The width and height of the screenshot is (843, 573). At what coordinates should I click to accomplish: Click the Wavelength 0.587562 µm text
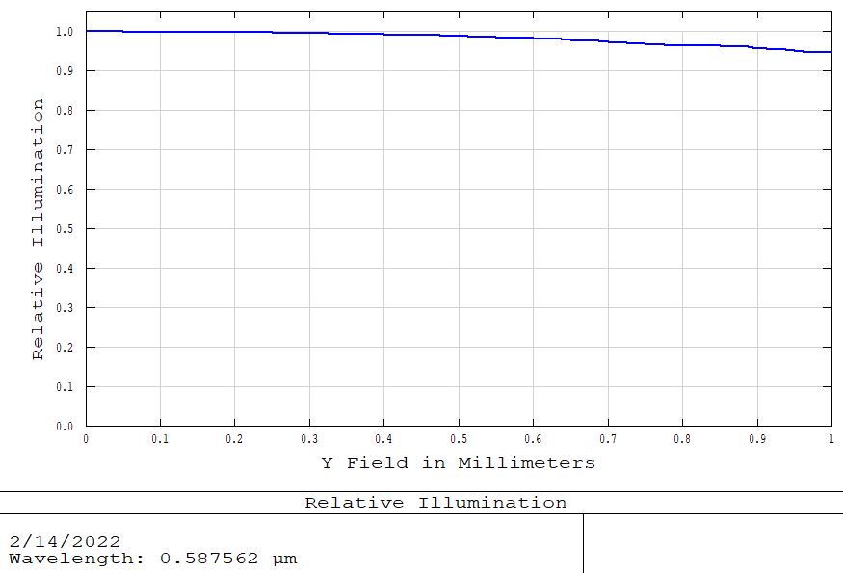click(153, 559)
